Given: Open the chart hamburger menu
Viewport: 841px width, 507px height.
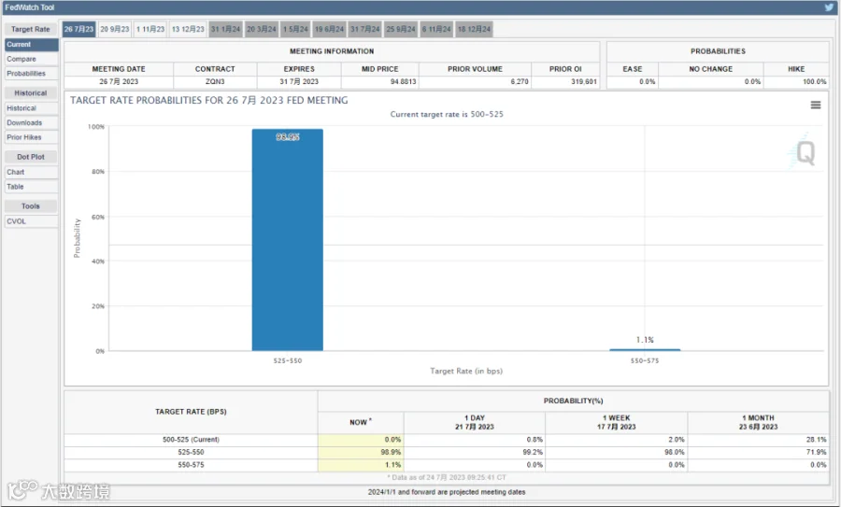Looking at the screenshot, I should [815, 106].
